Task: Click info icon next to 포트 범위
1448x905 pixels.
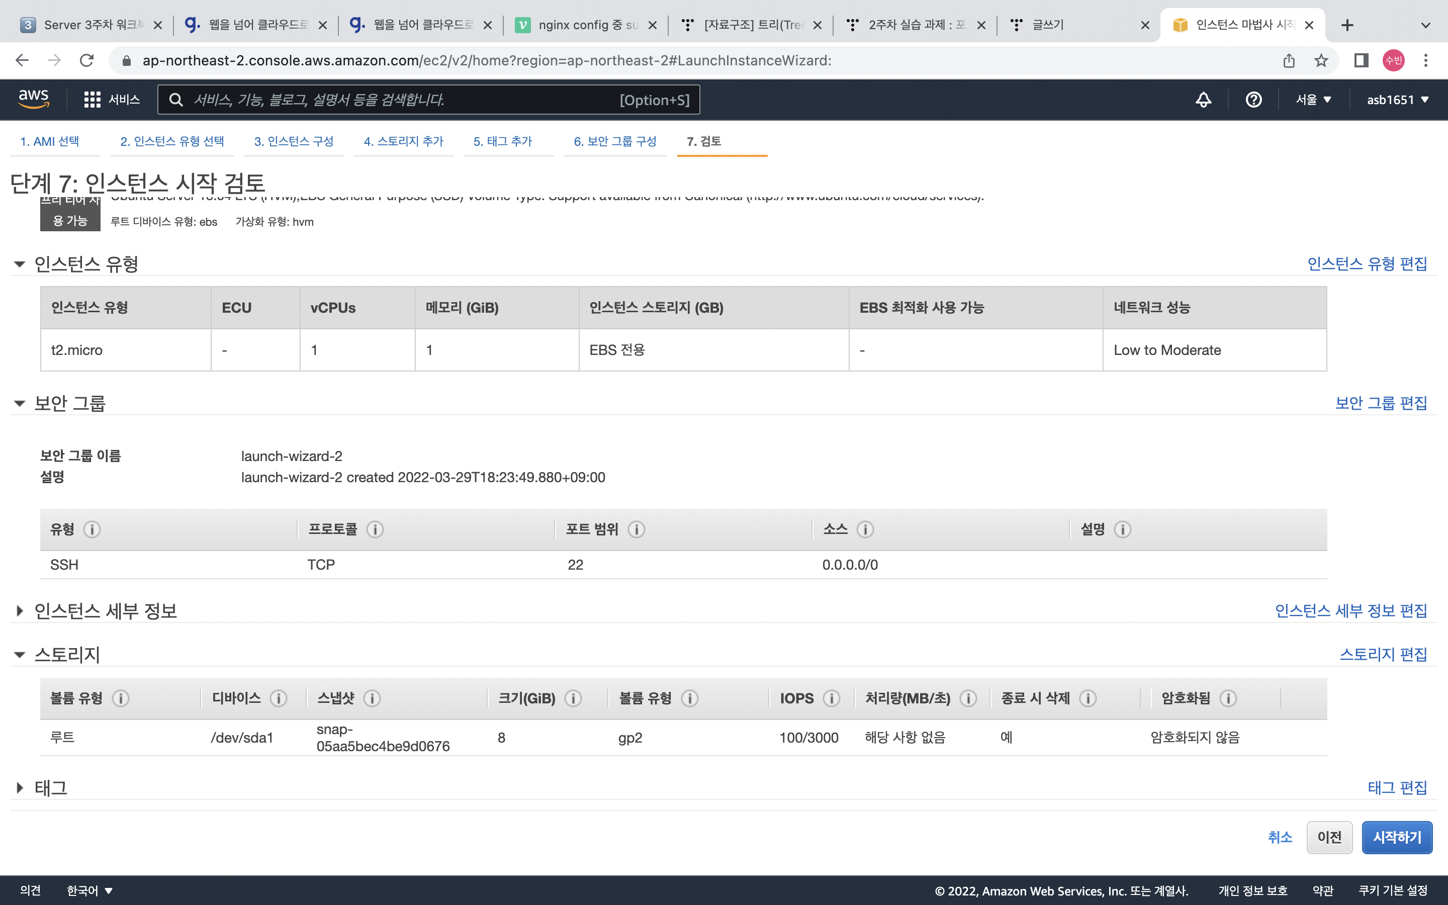Action: [636, 529]
